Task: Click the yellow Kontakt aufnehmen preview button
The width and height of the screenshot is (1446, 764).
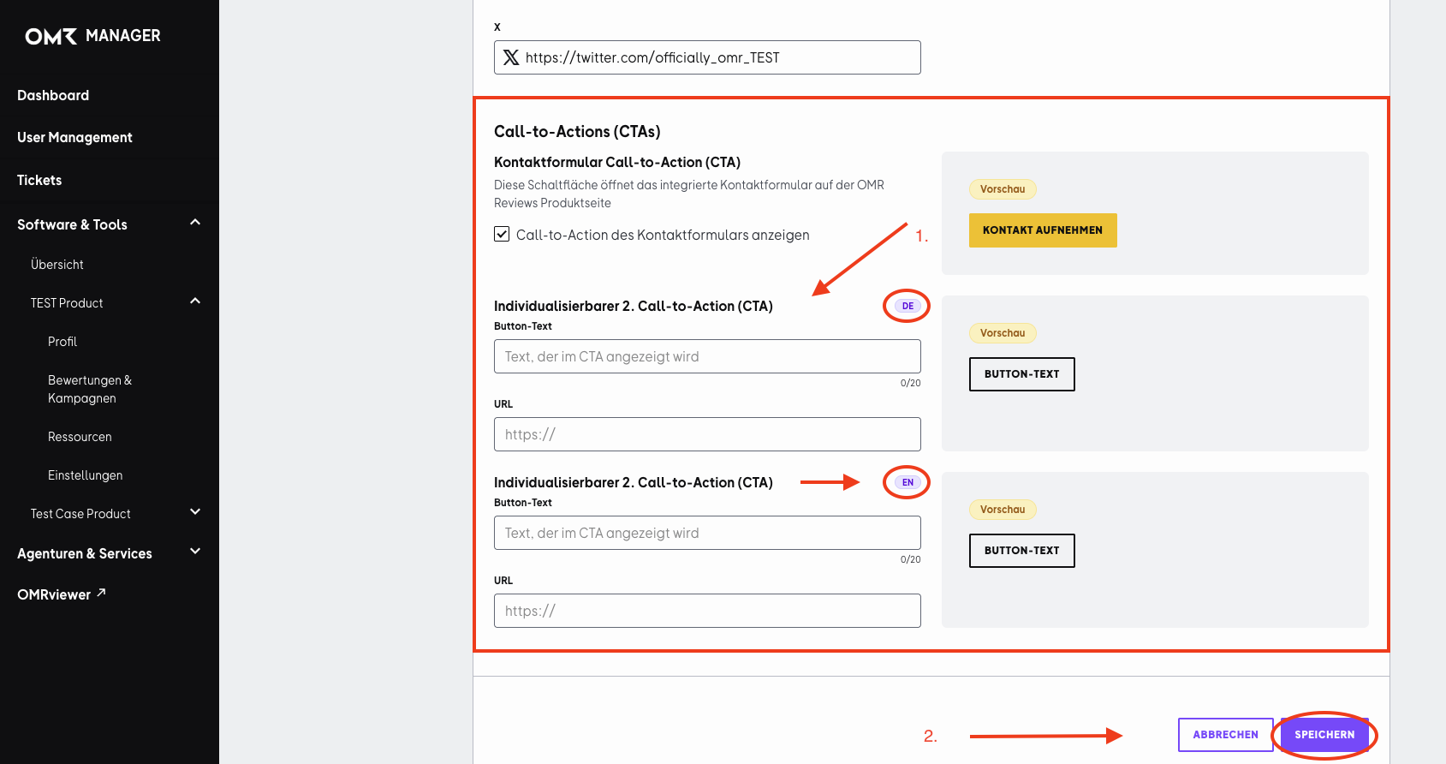Action: coord(1043,230)
